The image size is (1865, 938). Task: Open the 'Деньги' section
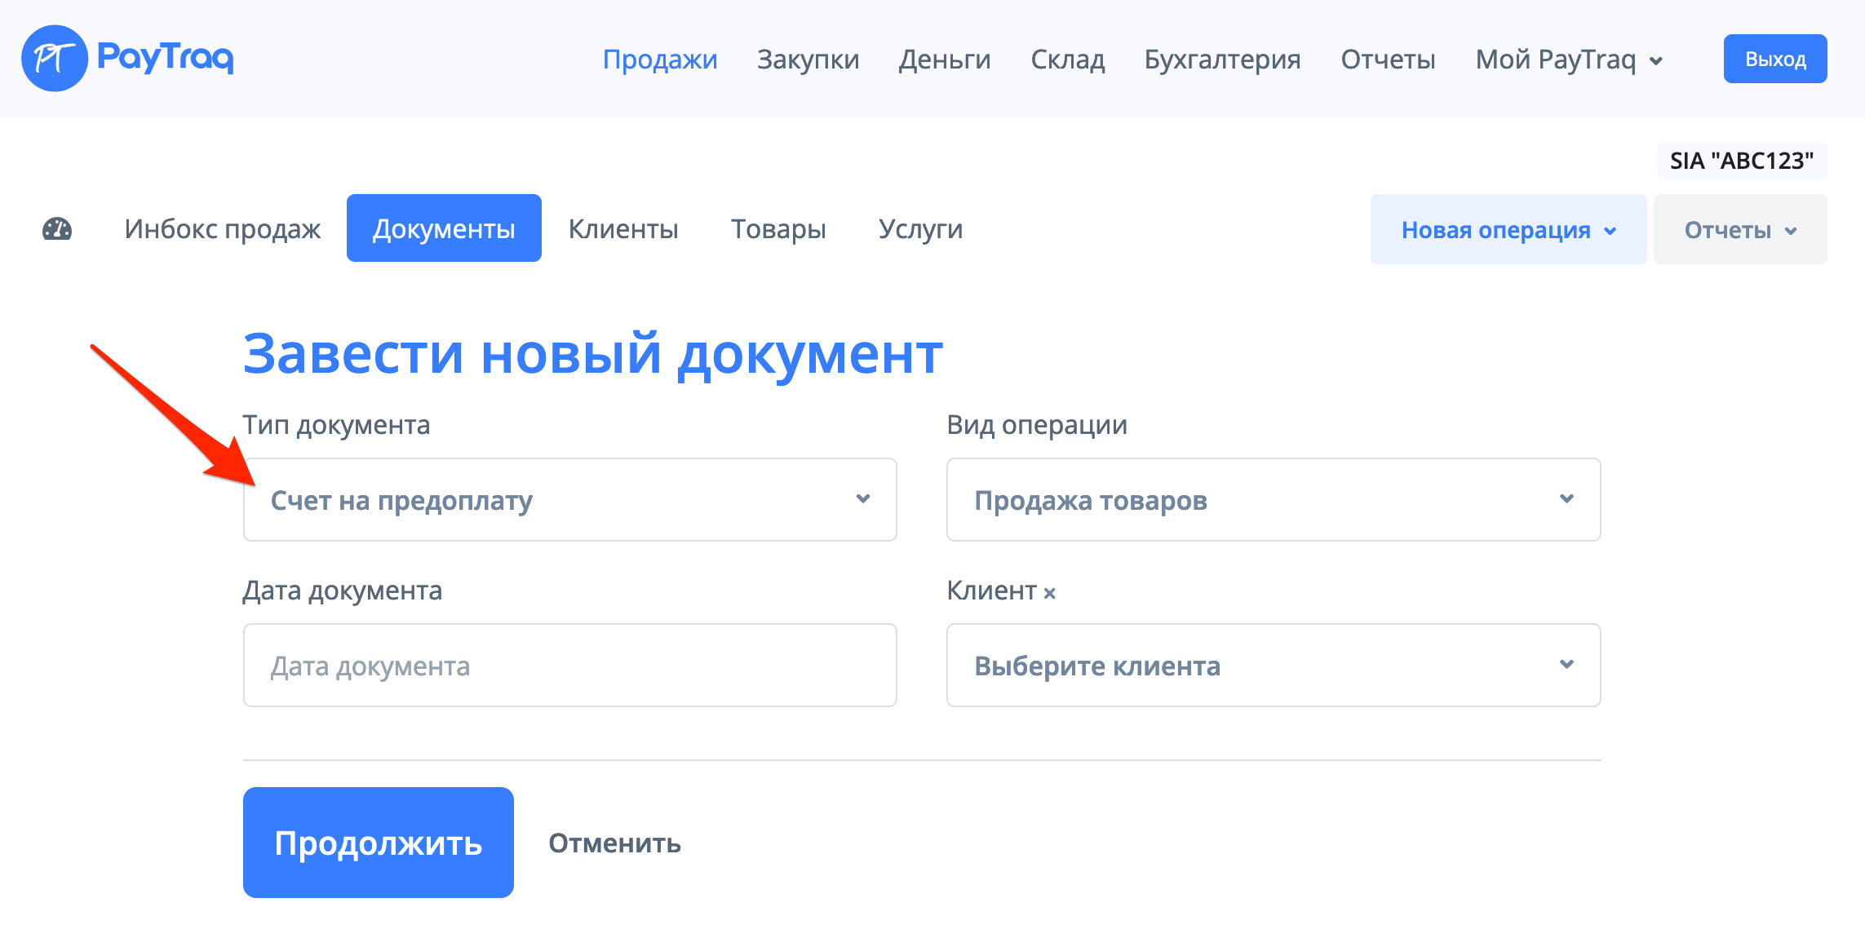coord(944,60)
